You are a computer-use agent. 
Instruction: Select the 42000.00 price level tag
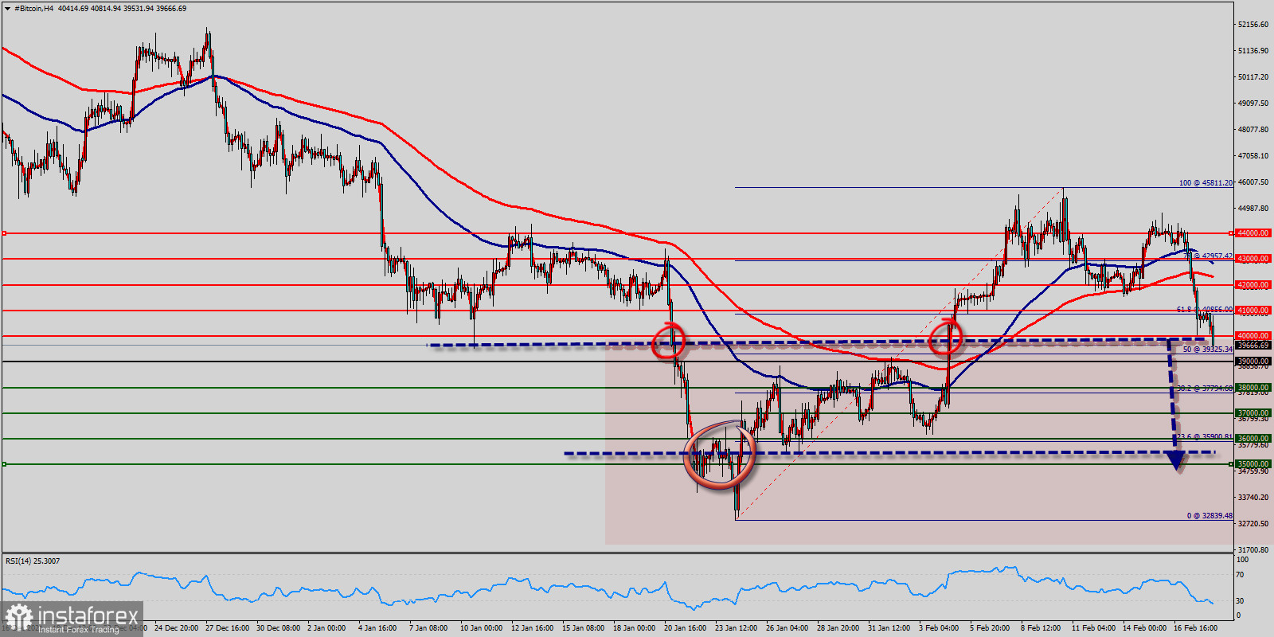(1253, 285)
